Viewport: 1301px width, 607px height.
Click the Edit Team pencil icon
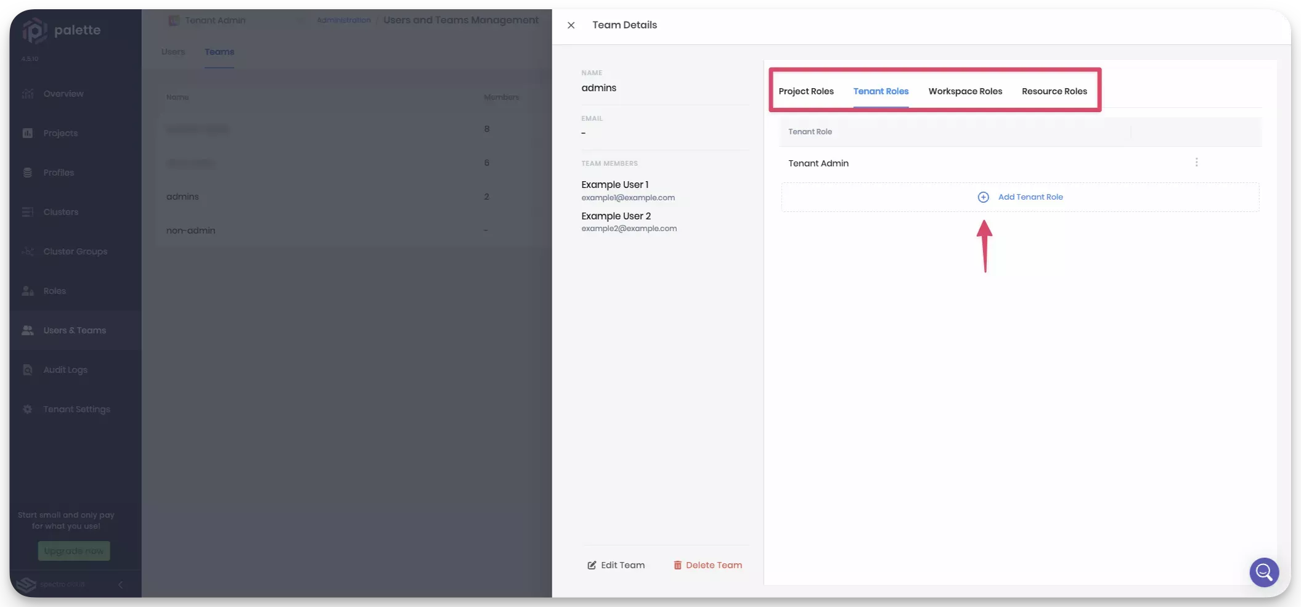click(592, 565)
